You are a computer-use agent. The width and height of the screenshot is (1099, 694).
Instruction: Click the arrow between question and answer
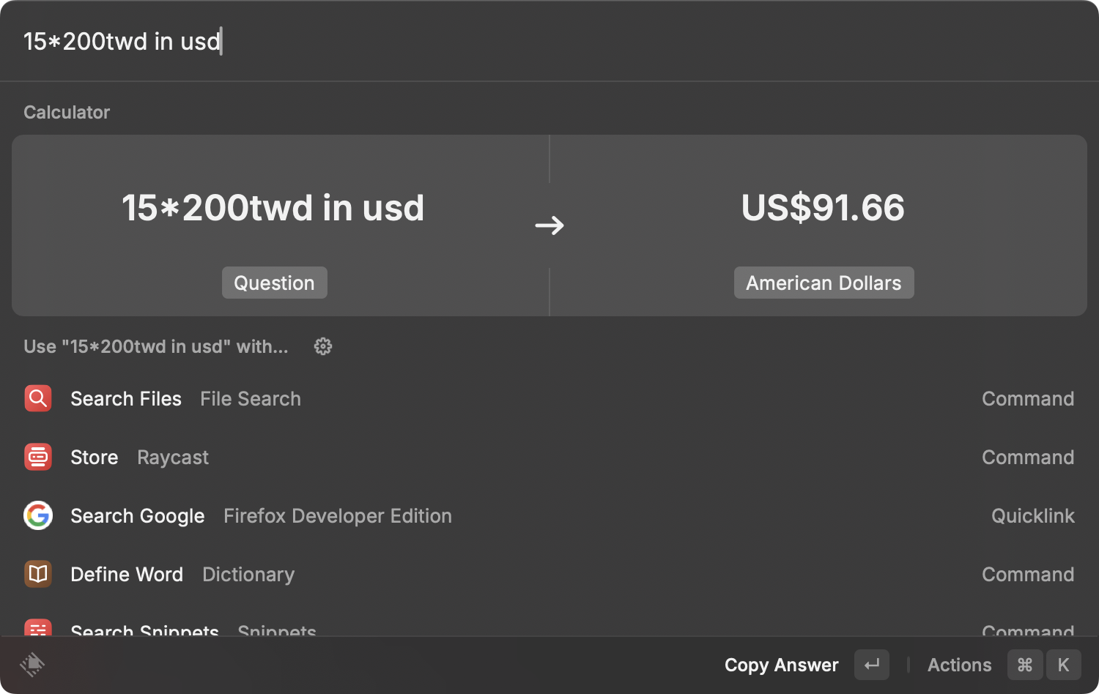[549, 225]
